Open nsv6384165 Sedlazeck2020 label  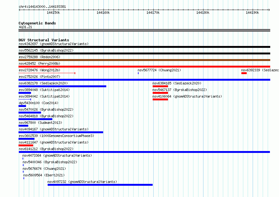pyautogui.click(x=177, y=83)
